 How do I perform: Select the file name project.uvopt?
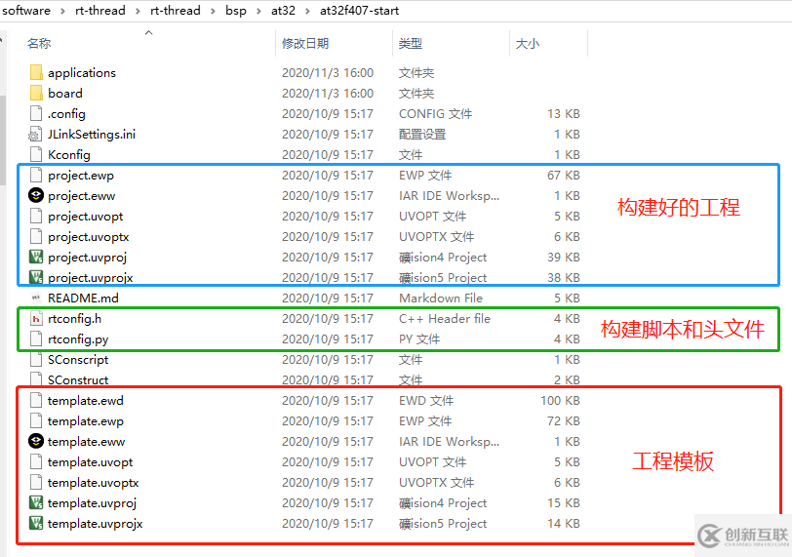pyautogui.click(x=86, y=217)
